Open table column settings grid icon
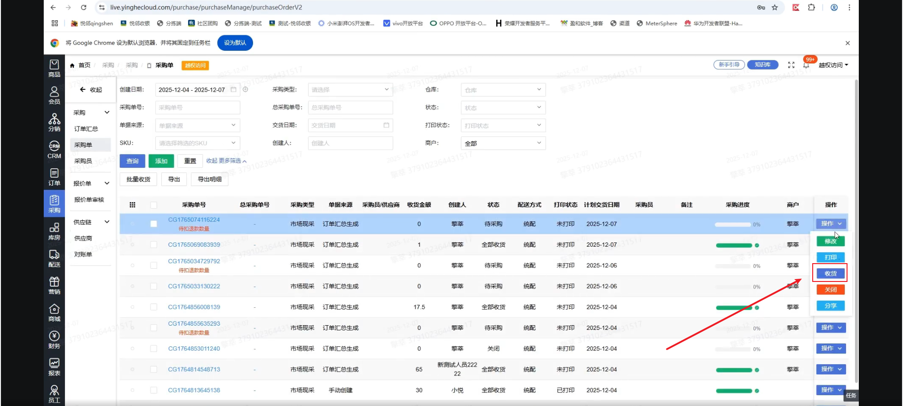The height and width of the screenshot is (406, 903). click(x=133, y=205)
